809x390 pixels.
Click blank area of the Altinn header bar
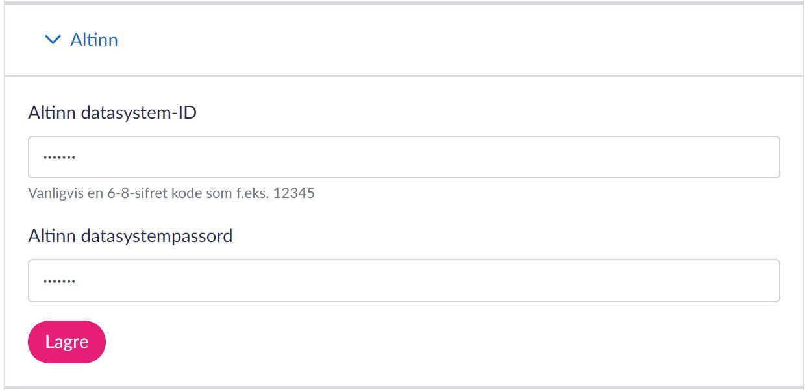tap(454, 40)
